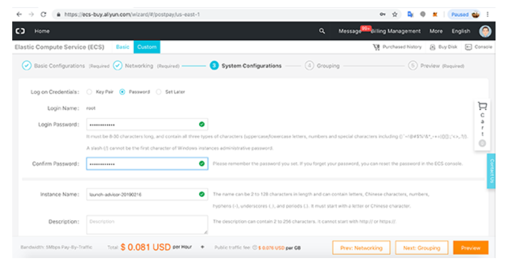Click Confirm Password green checkmark

coord(202,163)
